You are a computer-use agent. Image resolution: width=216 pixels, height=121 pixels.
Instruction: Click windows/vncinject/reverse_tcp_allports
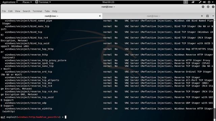32,80
